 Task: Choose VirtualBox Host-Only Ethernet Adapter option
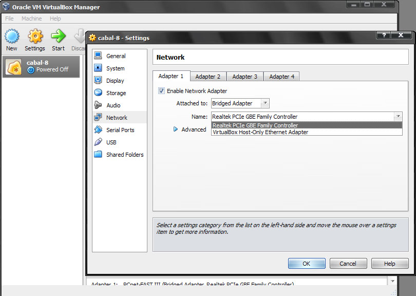[307, 132]
